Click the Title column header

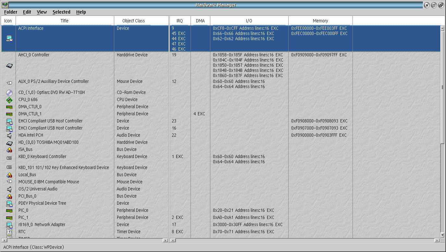tap(65, 21)
